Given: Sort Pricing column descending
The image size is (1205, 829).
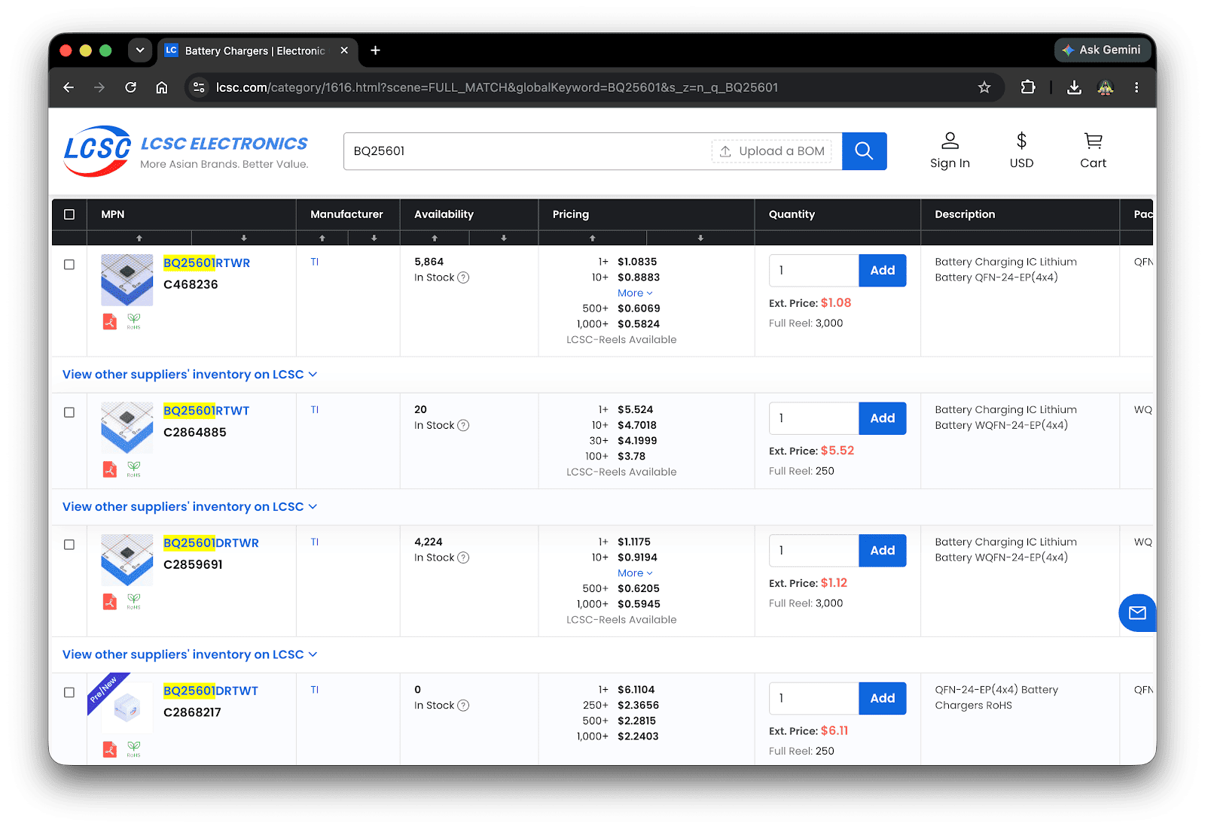Looking at the screenshot, I should 700,238.
